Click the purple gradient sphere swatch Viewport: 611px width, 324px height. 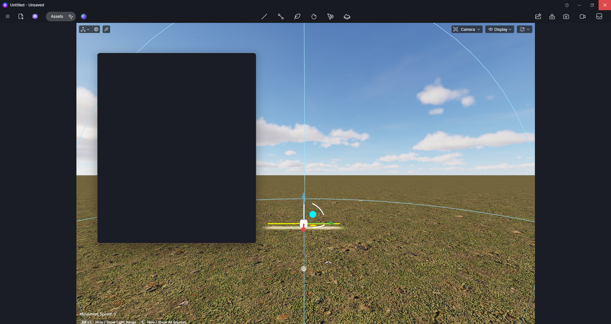(84, 17)
